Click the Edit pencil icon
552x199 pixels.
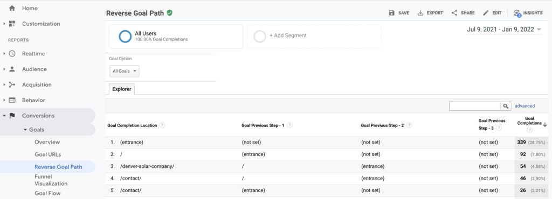tap(486, 12)
